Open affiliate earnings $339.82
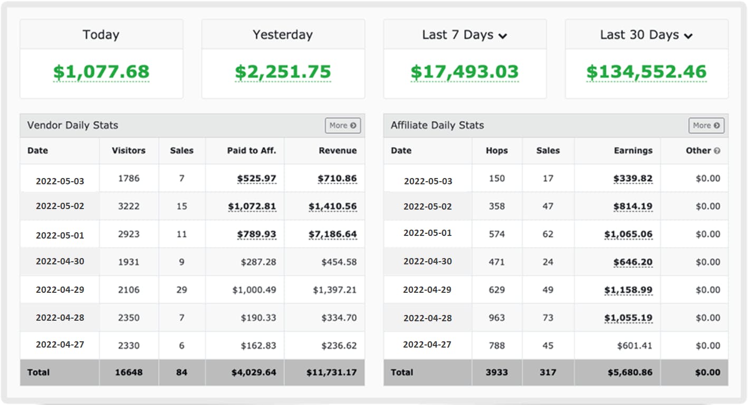Viewport: 748px width, 405px height. tap(632, 179)
